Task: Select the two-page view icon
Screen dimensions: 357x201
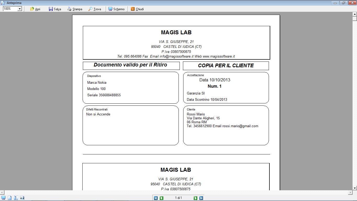Action: 16,198
